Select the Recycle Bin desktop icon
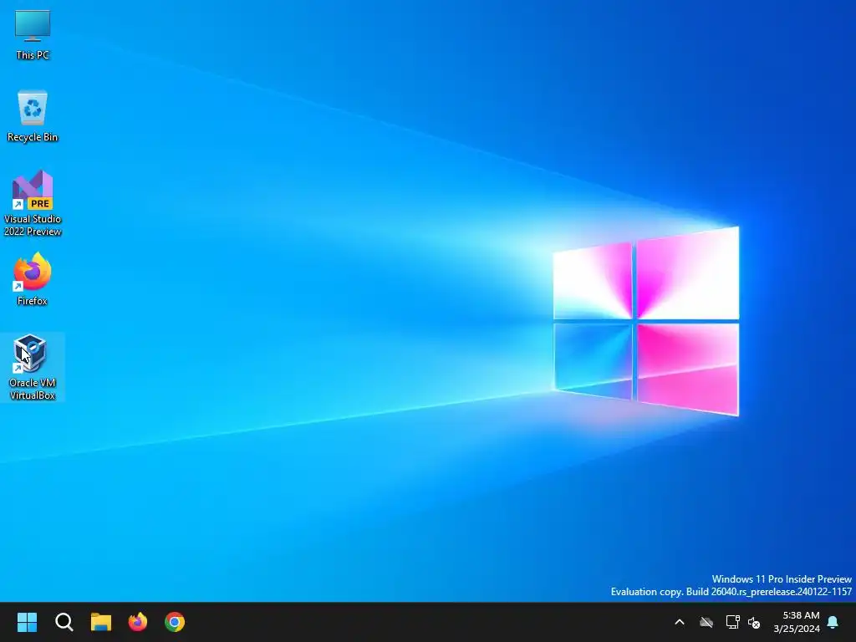Image resolution: width=856 pixels, height=642 pixels. point(33,115)
